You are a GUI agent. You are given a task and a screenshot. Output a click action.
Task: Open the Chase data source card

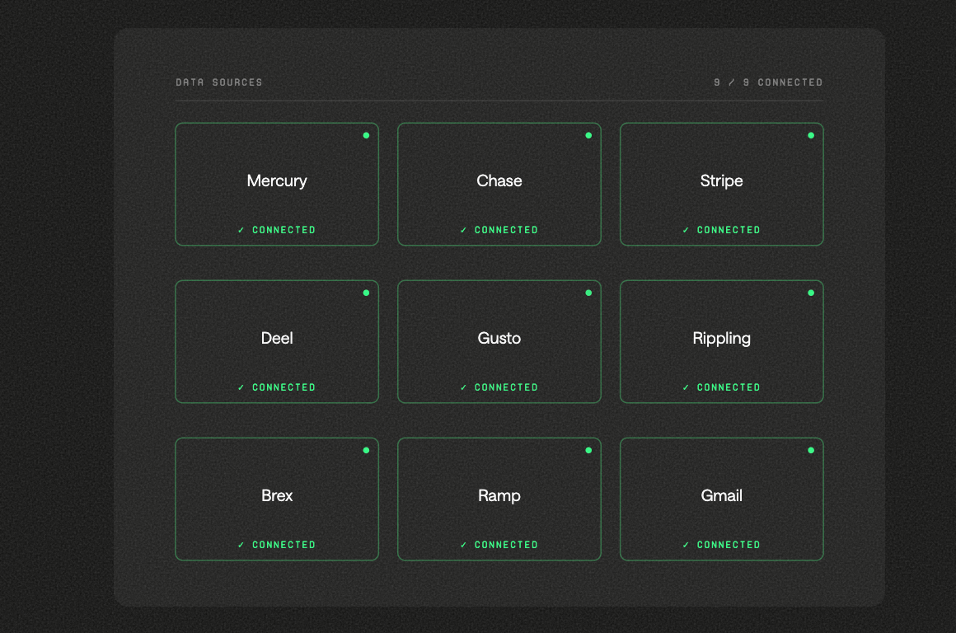pos(499,184)
